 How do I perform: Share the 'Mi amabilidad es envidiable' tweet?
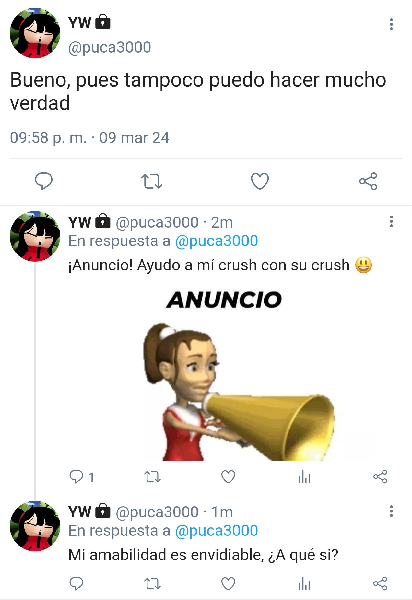coord(380,583)
